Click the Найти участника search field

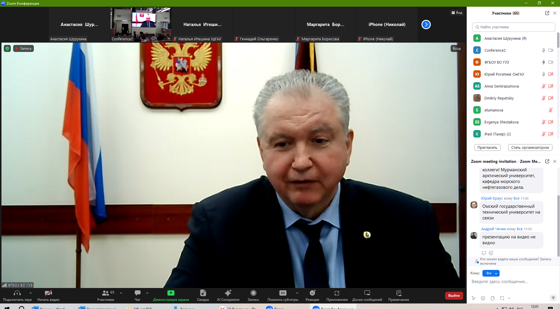coord(514,27)
